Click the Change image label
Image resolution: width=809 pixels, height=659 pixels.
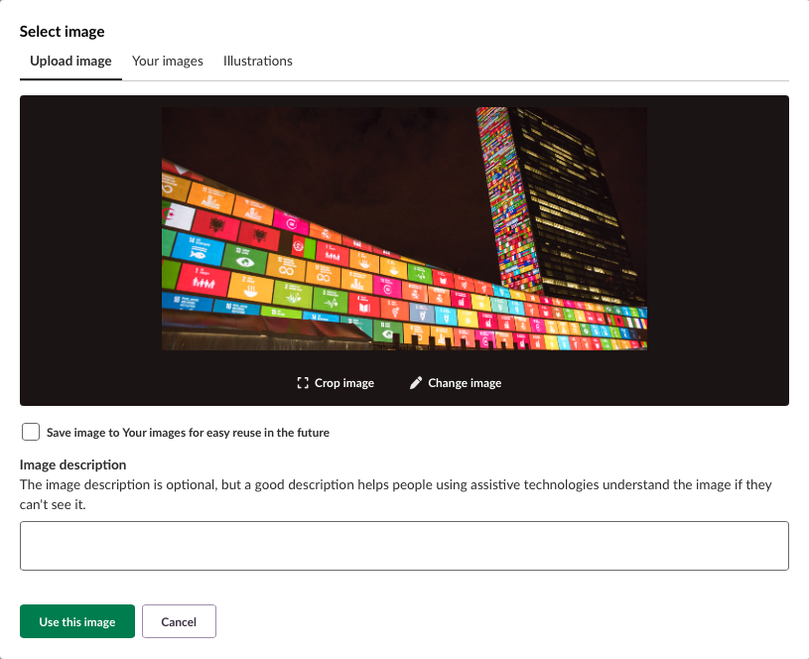pos(465,383)
